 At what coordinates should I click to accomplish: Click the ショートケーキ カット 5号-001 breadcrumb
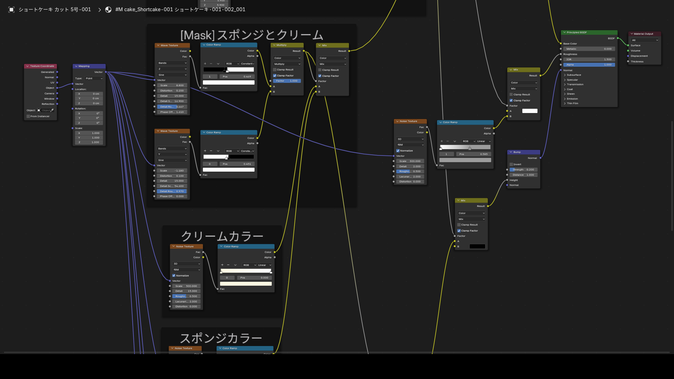click(54, 9)
